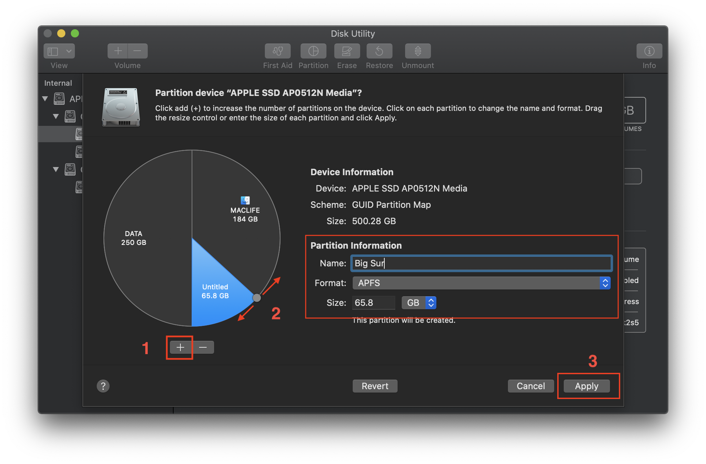This screenshot has width=706, height=464.
Task: Add a partition with the plus button below the chart
Action: [x=180, y=347]
